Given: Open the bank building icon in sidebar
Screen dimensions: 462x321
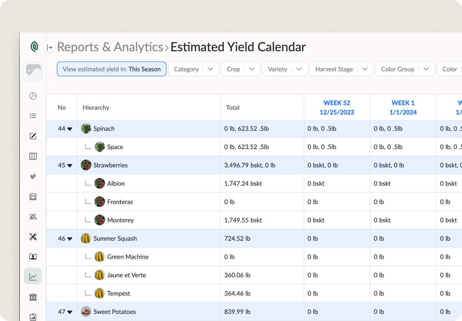Looking at the screenshot, I should point(33,297).
